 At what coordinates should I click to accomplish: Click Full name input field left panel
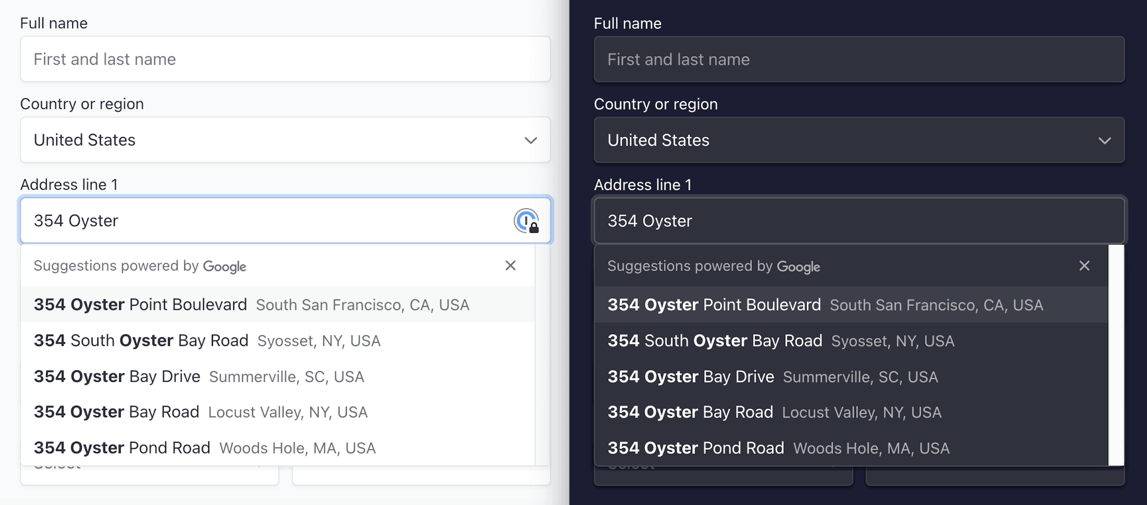point(285,59)
